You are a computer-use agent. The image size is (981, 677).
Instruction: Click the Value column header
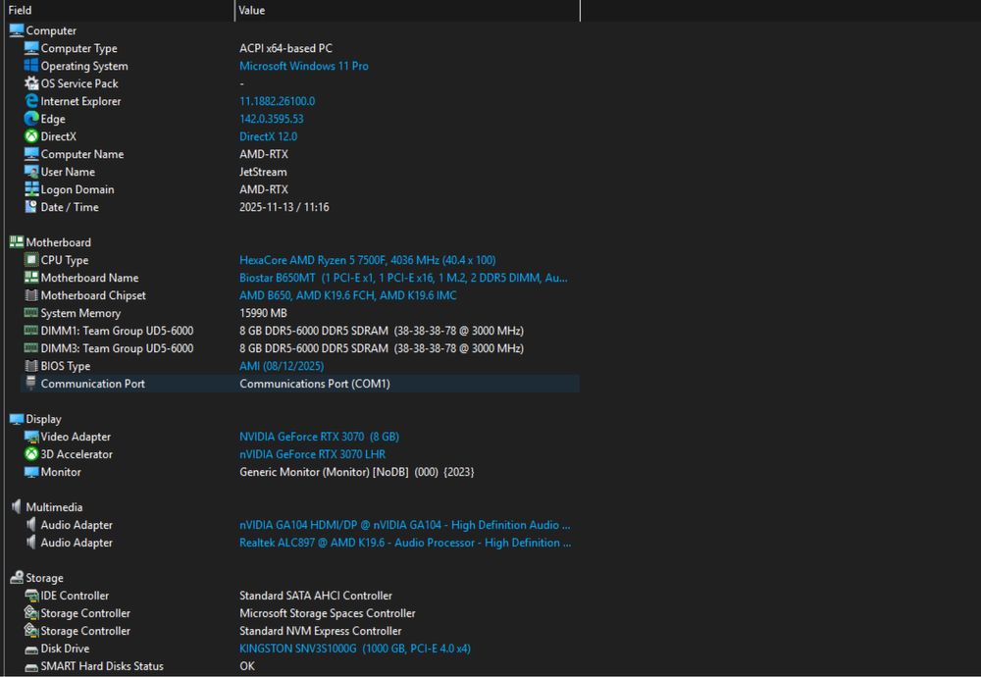click(407, 10)
